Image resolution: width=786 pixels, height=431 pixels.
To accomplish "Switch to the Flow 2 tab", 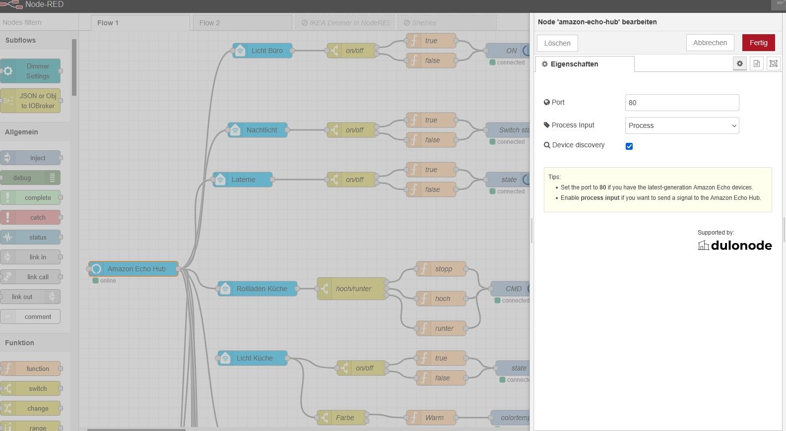I will point(242,23).
